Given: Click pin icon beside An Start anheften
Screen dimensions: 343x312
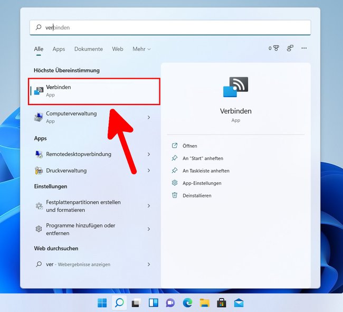Looking at the screenshot, I should 175,158.
